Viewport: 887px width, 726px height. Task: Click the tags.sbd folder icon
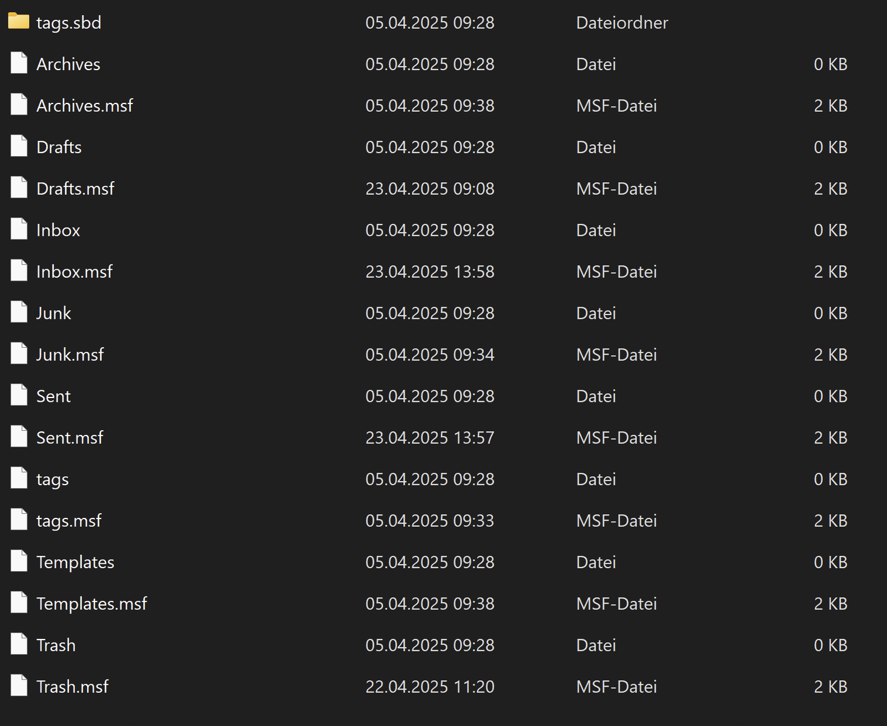click(19, 22)
